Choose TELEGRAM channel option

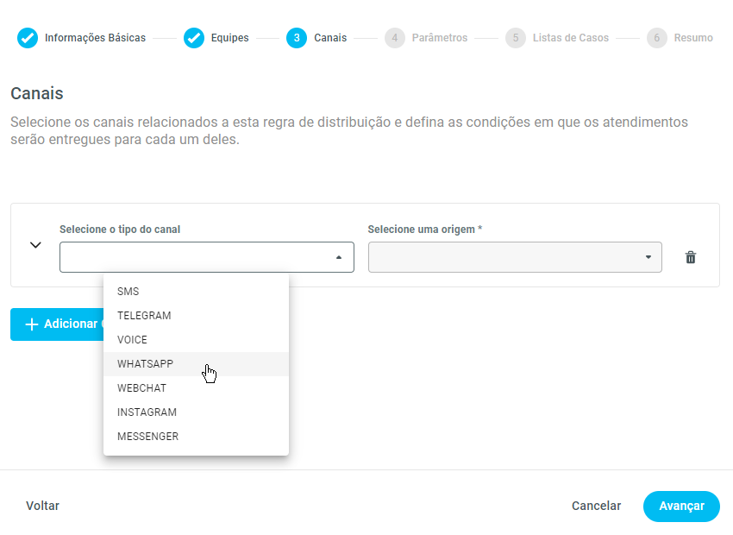pos(144,316)
